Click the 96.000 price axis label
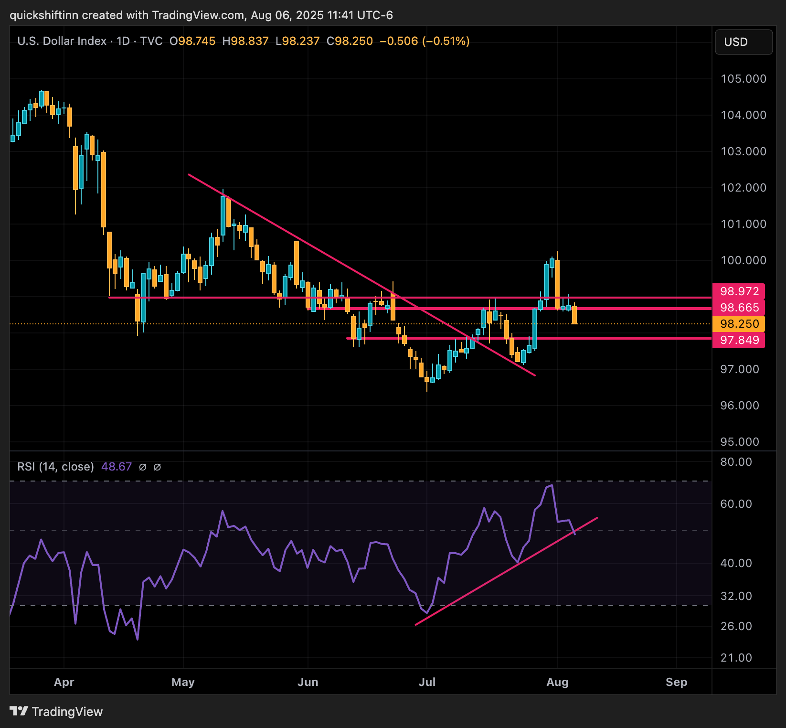This screenshot has height=728, width=786. (x=740, y=406)
